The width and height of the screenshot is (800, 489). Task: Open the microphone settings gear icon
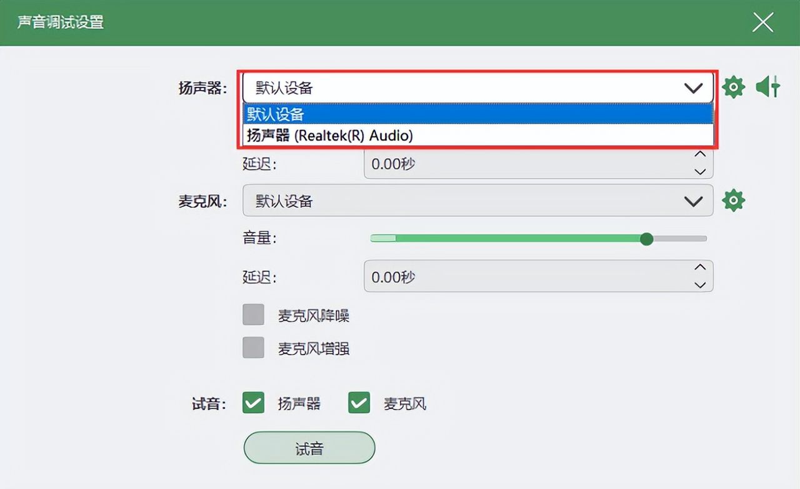pyautogui.click(x=733, y=201)
